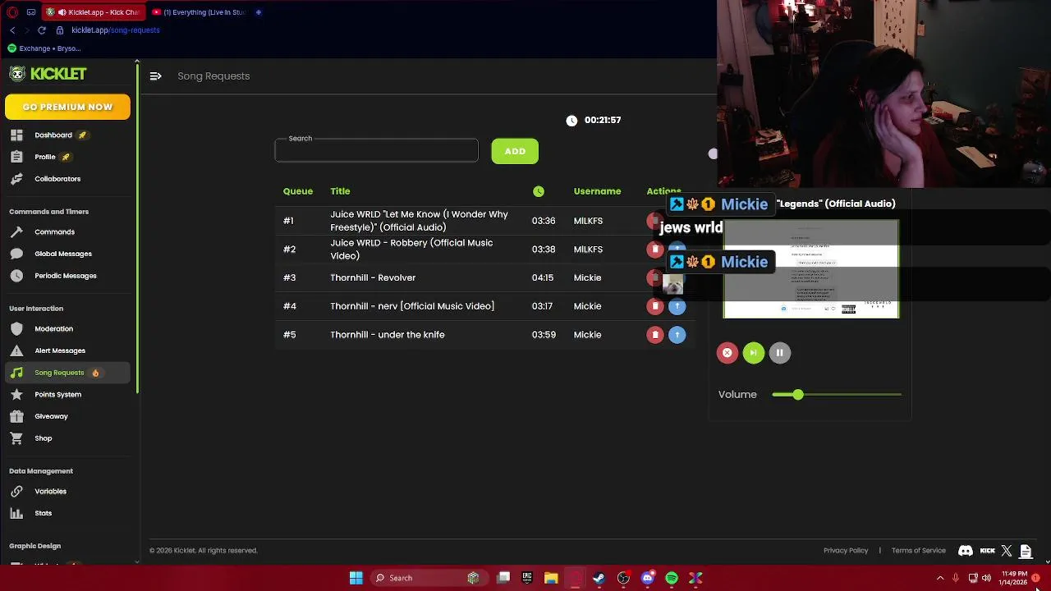Pause the current song
This screenshot has width=1051, height=591.
(x=779, y=353)
